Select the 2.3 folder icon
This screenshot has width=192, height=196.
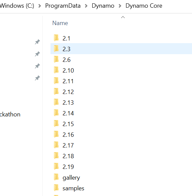56,48
